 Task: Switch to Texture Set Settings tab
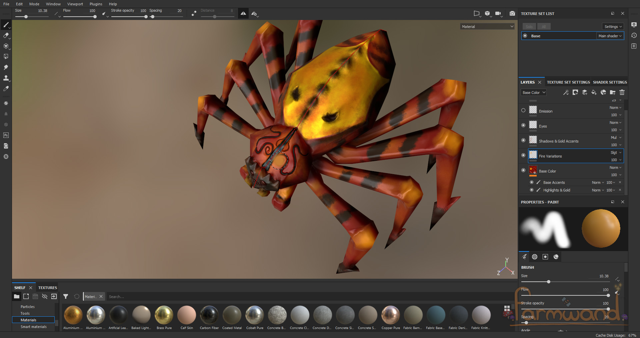568,82
